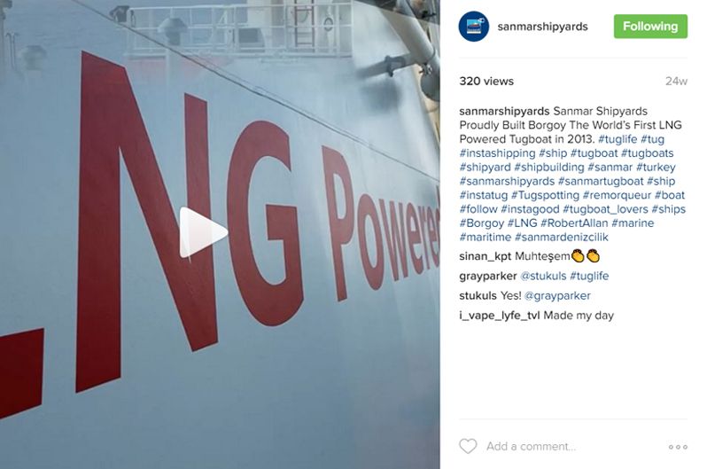Open the #tuglife hashtag in caption
The height and width of the screenshot is (469, 707).
(618, 139)
